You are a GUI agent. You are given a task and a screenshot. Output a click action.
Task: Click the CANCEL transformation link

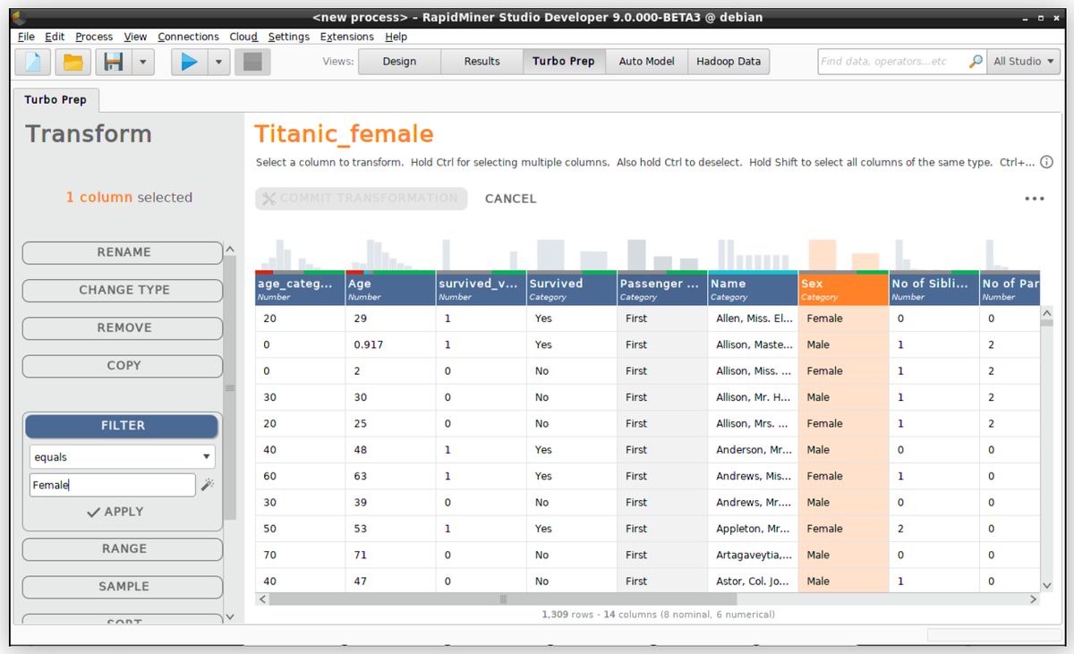pos(510,199)
